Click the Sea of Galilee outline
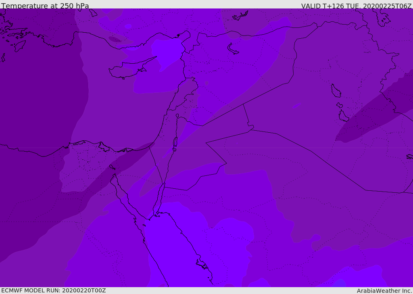The image size is (413, 294). point(177,116)
